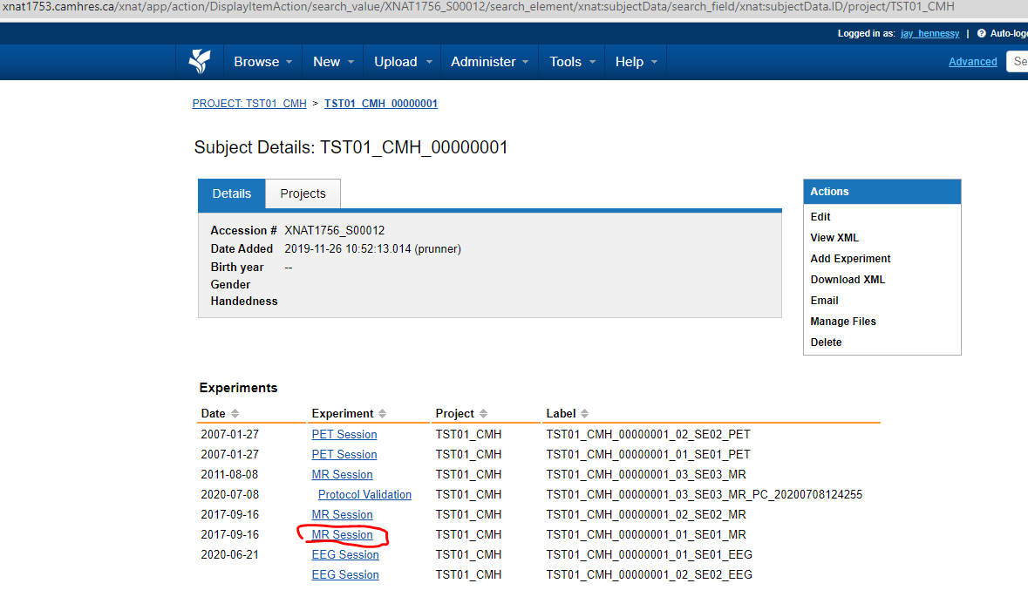Open the Administer menu
The image size is (1028, 597).
click(x=490, y=62)
